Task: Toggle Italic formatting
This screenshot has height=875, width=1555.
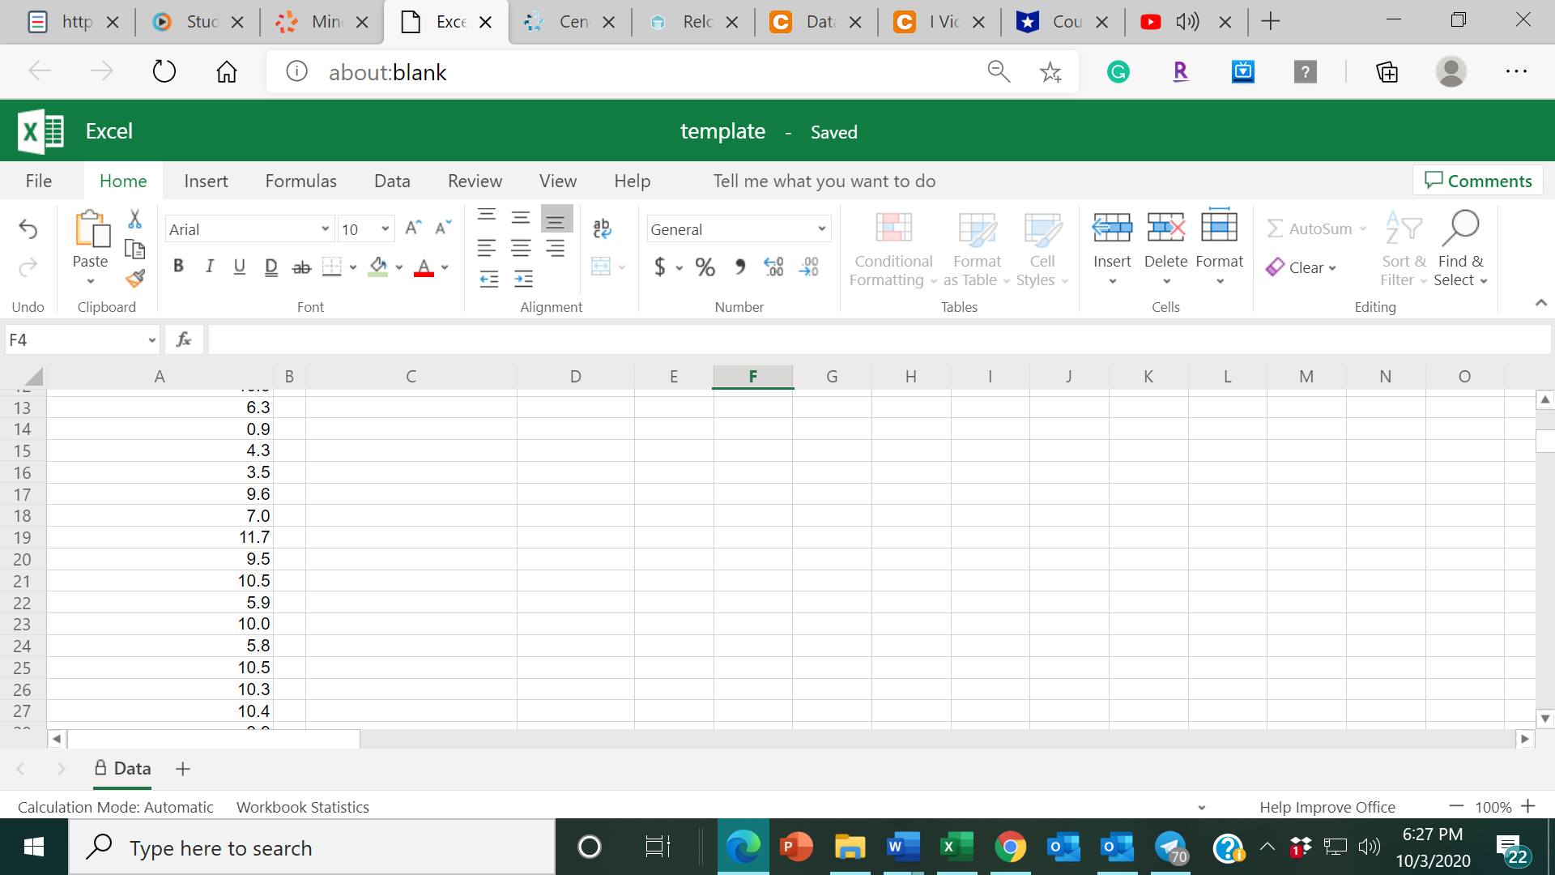Action: [x=209, y=267]
